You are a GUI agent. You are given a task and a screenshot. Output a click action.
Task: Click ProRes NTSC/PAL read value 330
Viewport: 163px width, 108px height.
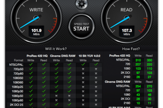point(149,60)
